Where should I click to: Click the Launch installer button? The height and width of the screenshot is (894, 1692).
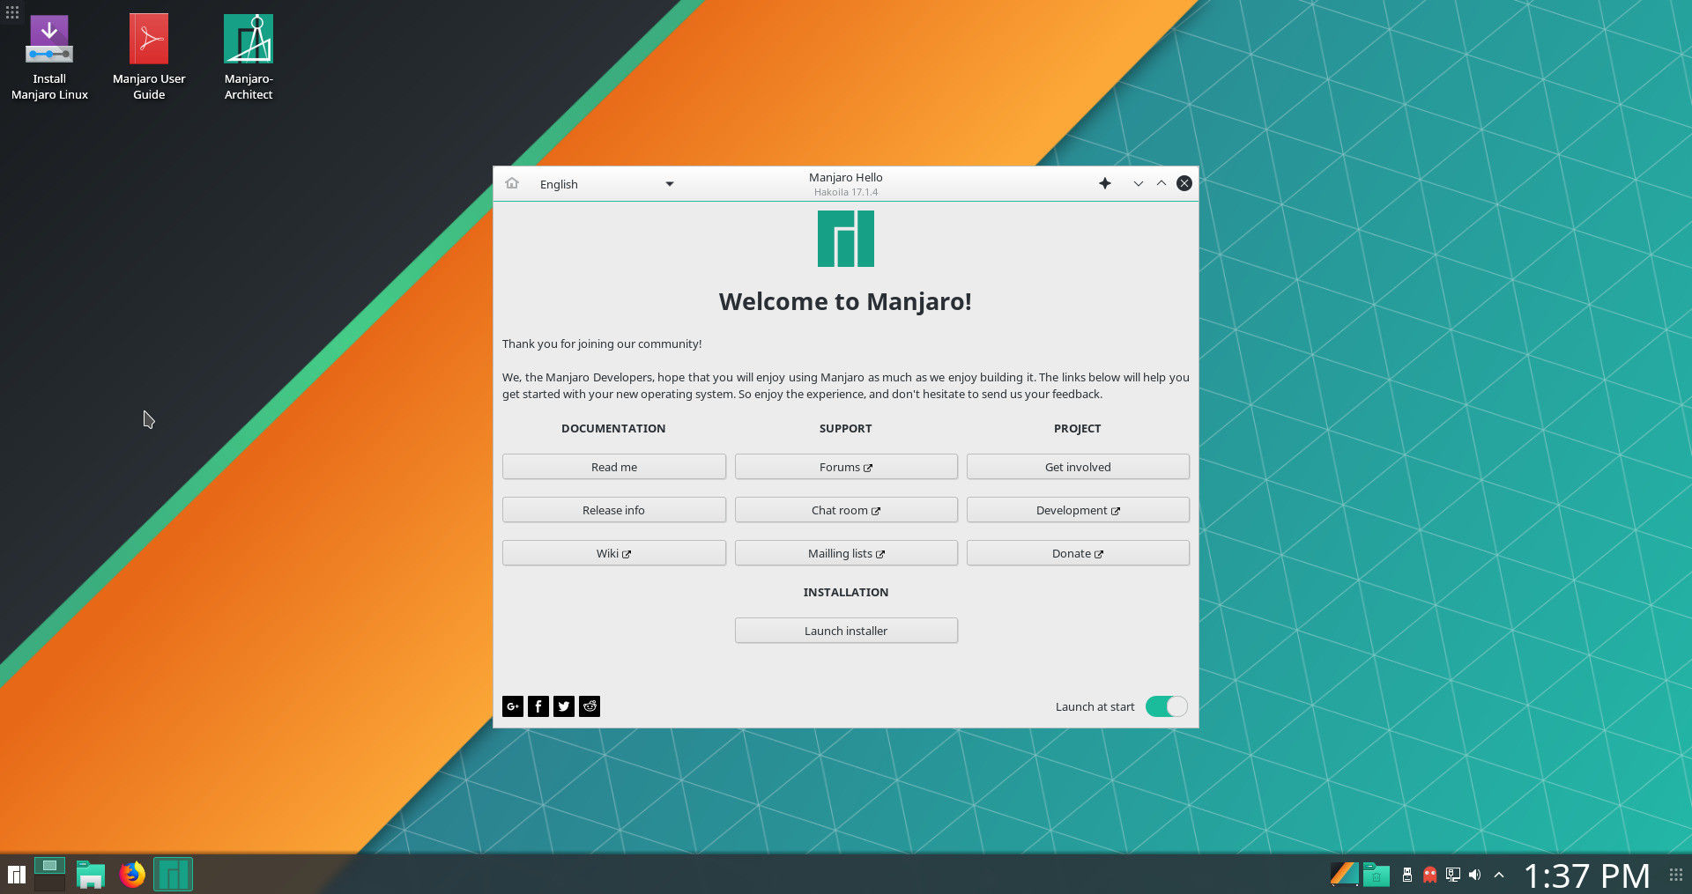(846, 631)
